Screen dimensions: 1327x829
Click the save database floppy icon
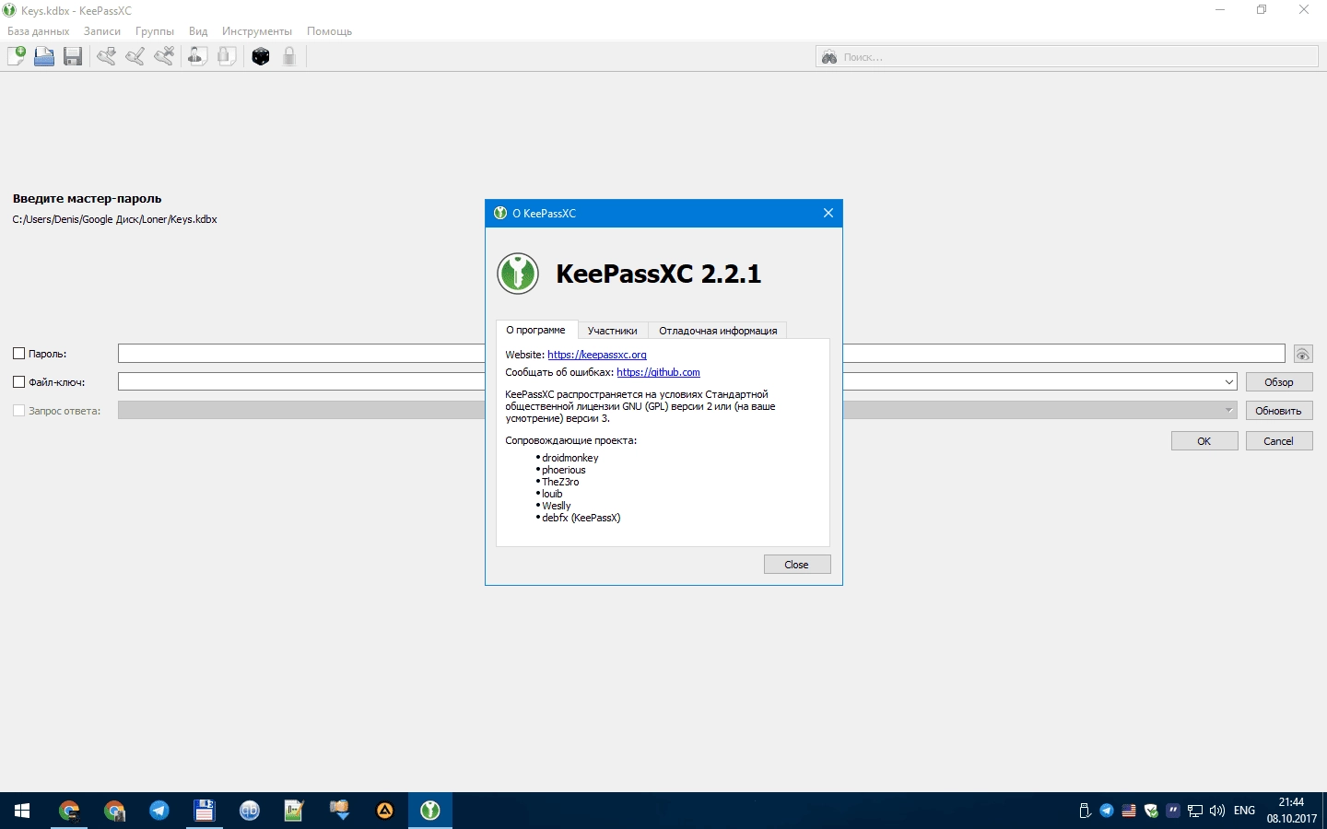[73, 57]
